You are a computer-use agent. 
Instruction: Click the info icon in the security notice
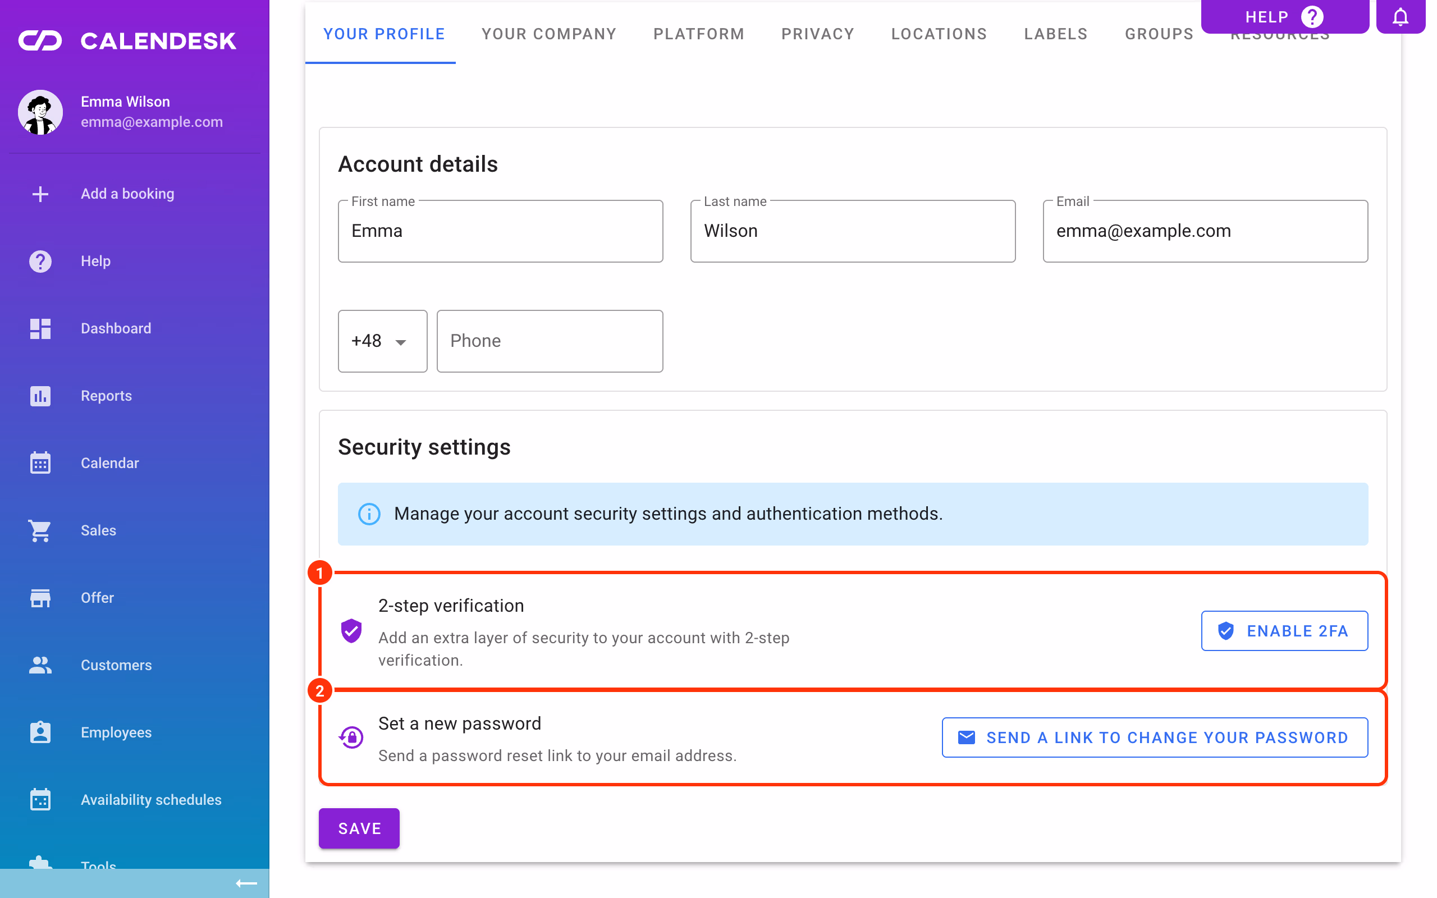(x=369, y=514)
